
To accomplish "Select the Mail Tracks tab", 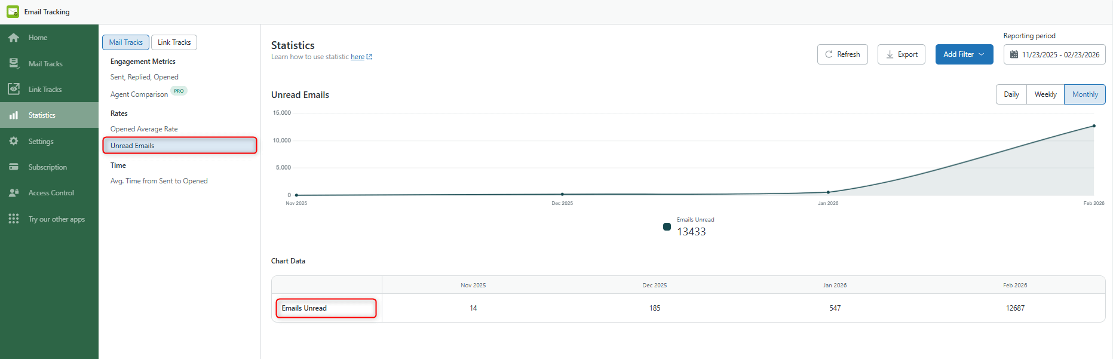I will (125, 42).
